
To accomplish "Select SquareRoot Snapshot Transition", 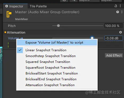I will pyautogui.click(x=57, y=68).
